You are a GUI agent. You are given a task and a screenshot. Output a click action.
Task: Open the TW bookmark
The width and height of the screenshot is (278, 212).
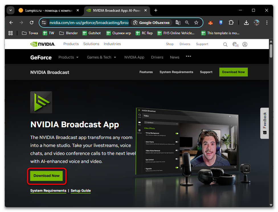(48, 33)
